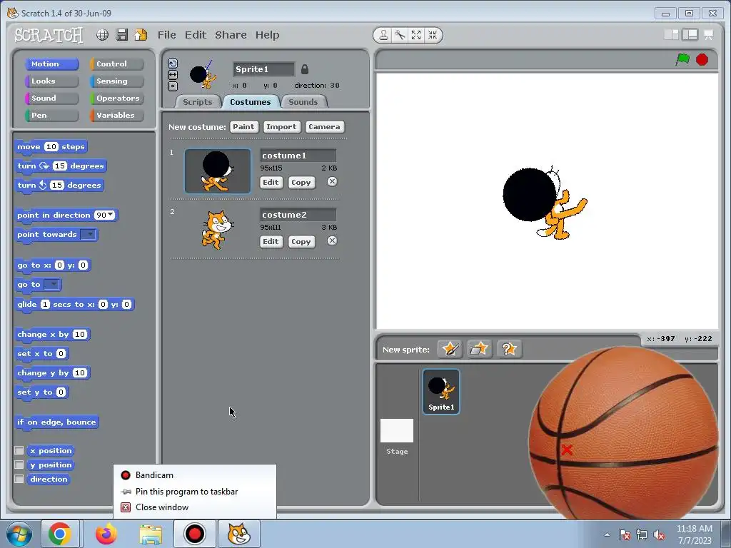Delete costume2 with X button

[332, 241]
